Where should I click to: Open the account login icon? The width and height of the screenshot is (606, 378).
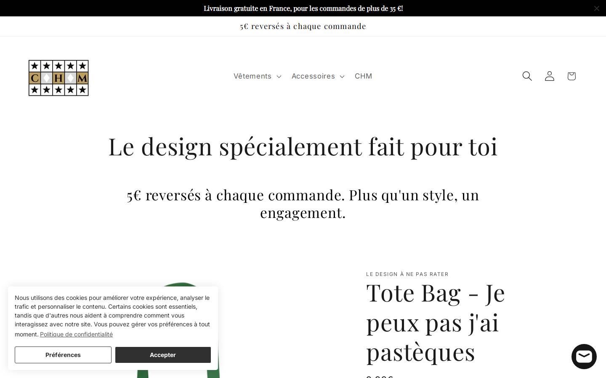tap(550, 76)
